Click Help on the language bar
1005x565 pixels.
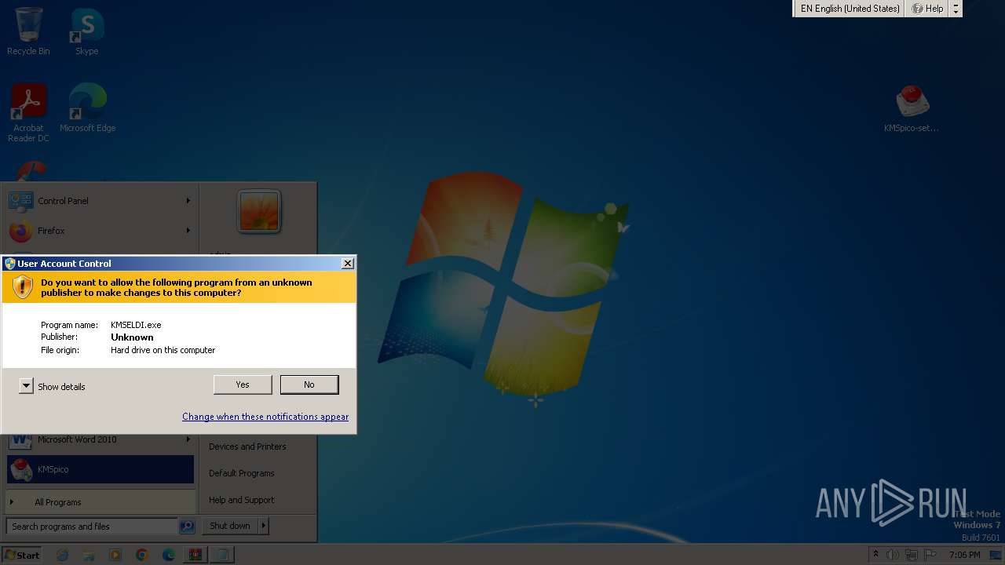(x=927, y=9)
